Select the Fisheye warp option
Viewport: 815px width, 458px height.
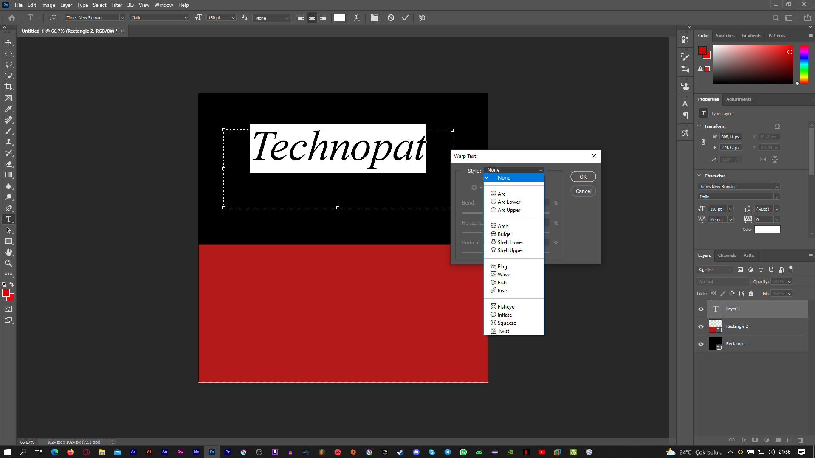pyautogui.click(x=506, y=307)
